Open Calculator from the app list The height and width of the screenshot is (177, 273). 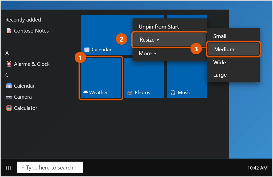[22, 108]
